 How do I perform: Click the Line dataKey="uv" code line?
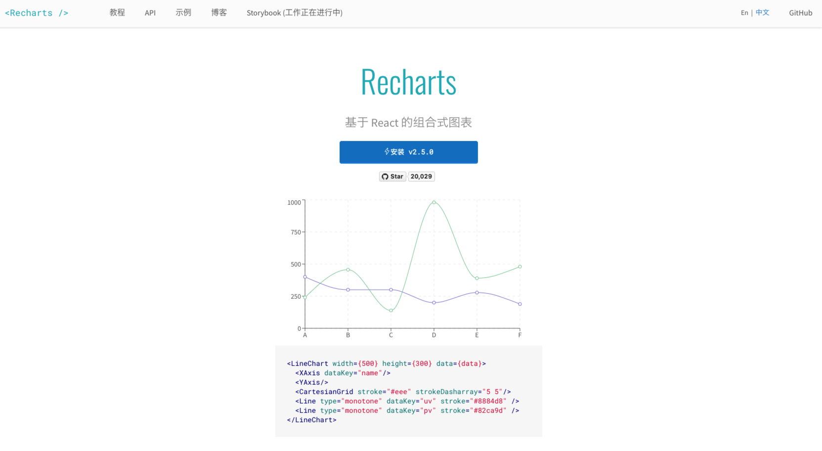407,401
